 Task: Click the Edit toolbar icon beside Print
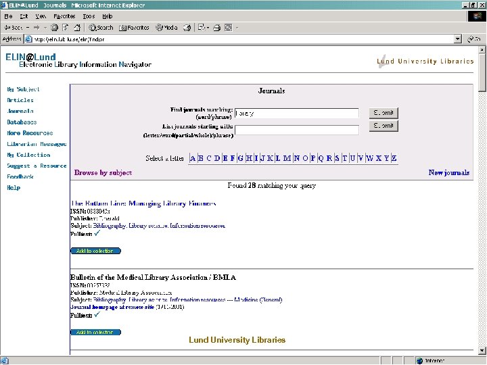pos(229,28)
